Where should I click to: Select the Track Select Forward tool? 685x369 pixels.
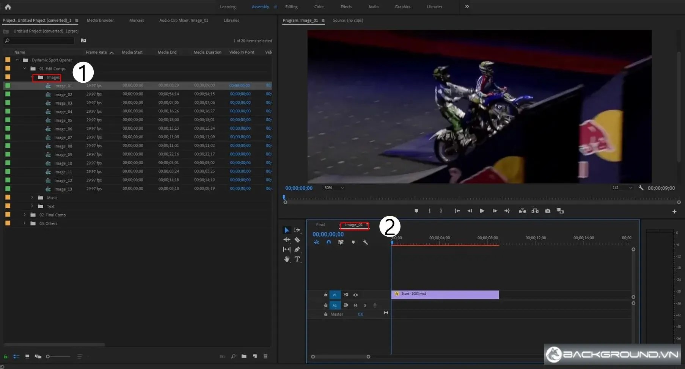click(297, 230)
